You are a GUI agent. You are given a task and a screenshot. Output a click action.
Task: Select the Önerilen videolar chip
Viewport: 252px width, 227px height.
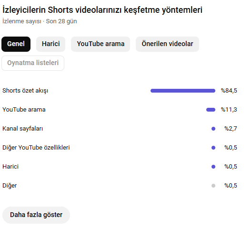(167, 44)
